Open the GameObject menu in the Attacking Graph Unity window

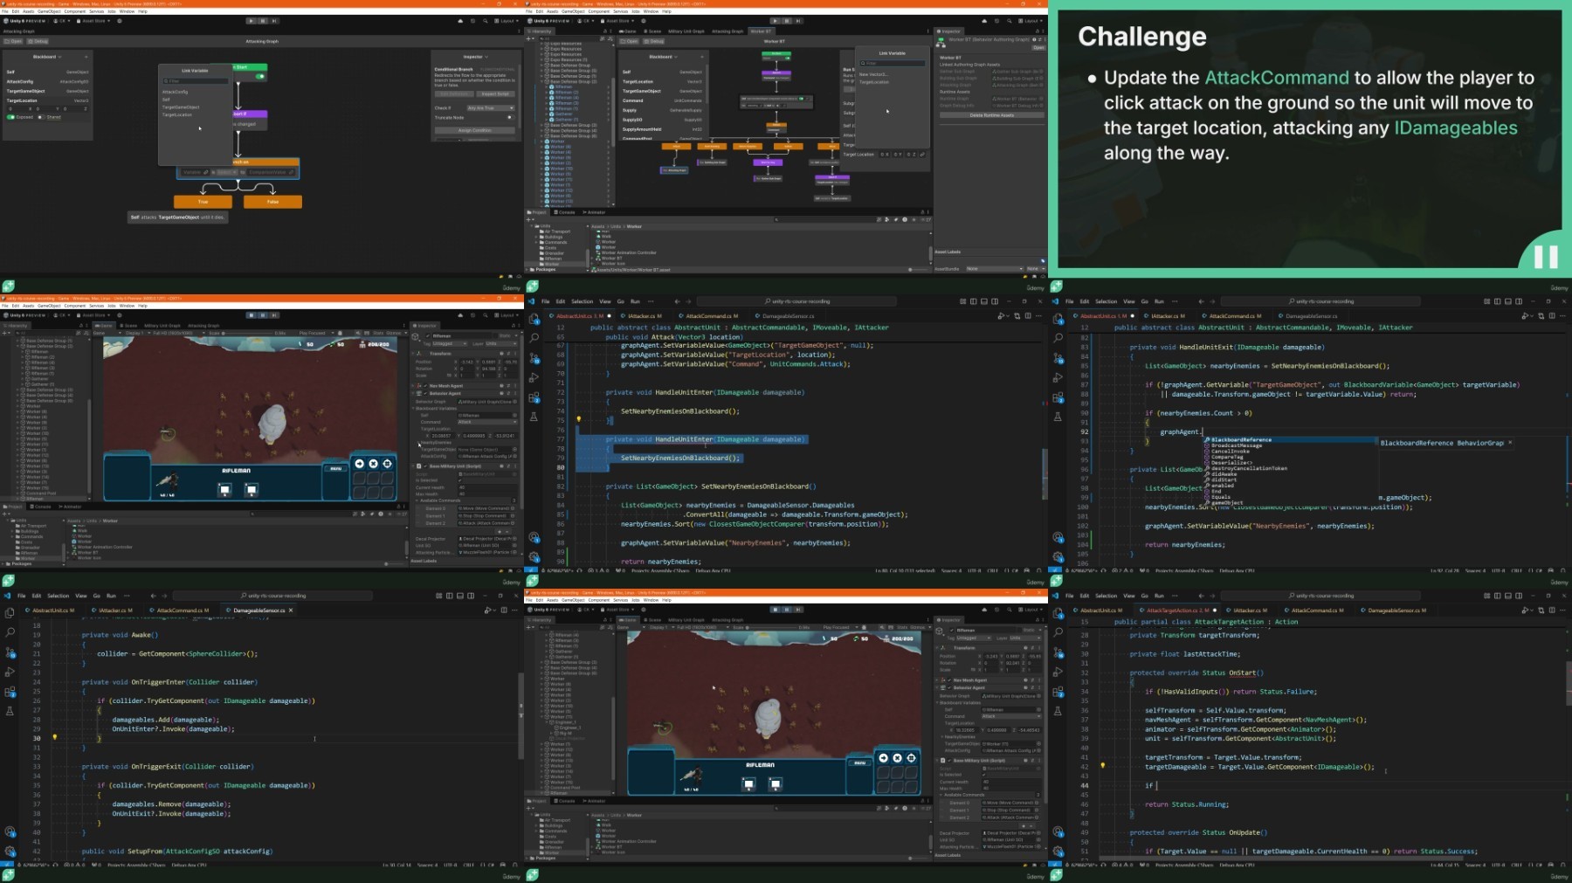pos(50,11)
